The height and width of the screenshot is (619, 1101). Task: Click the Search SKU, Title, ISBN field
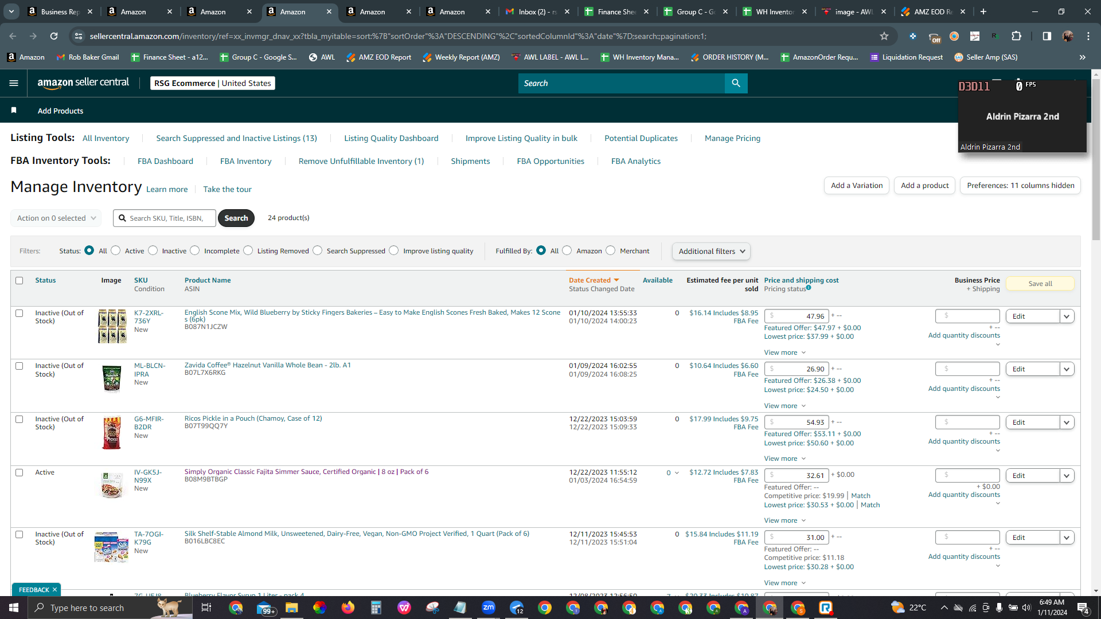(x=165, y=218)
